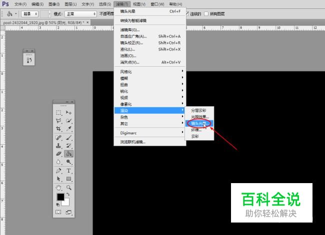Toggle the 所有图层 checkbox
The width and height of the screenshot is (325, 235).
point(206,14)
